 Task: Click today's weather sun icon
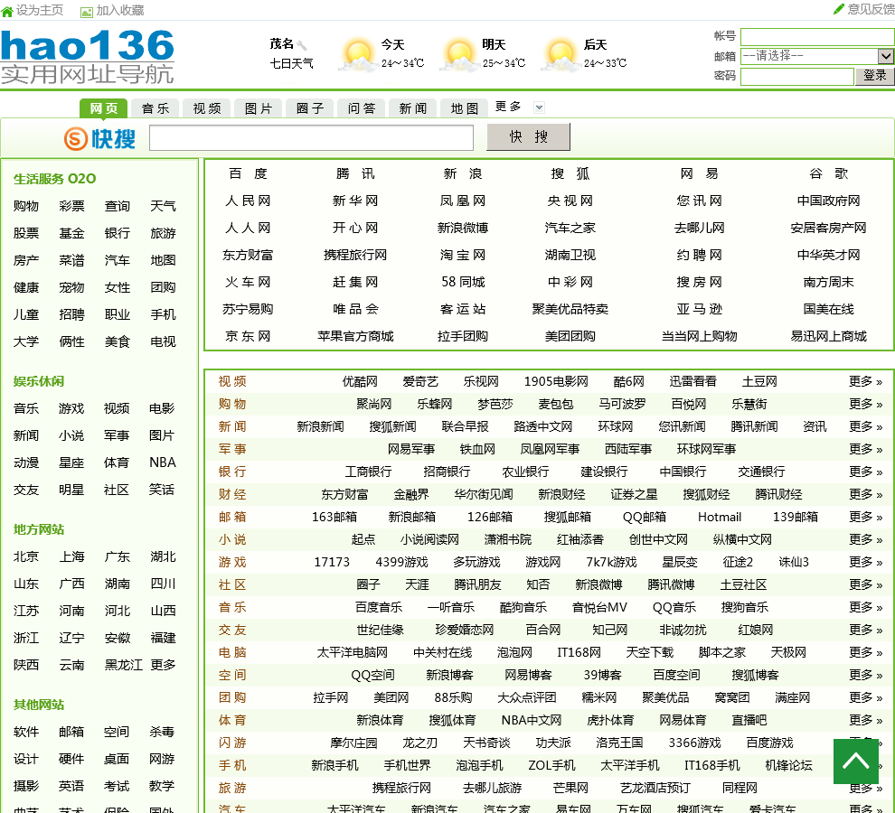[x=358, y=55]
